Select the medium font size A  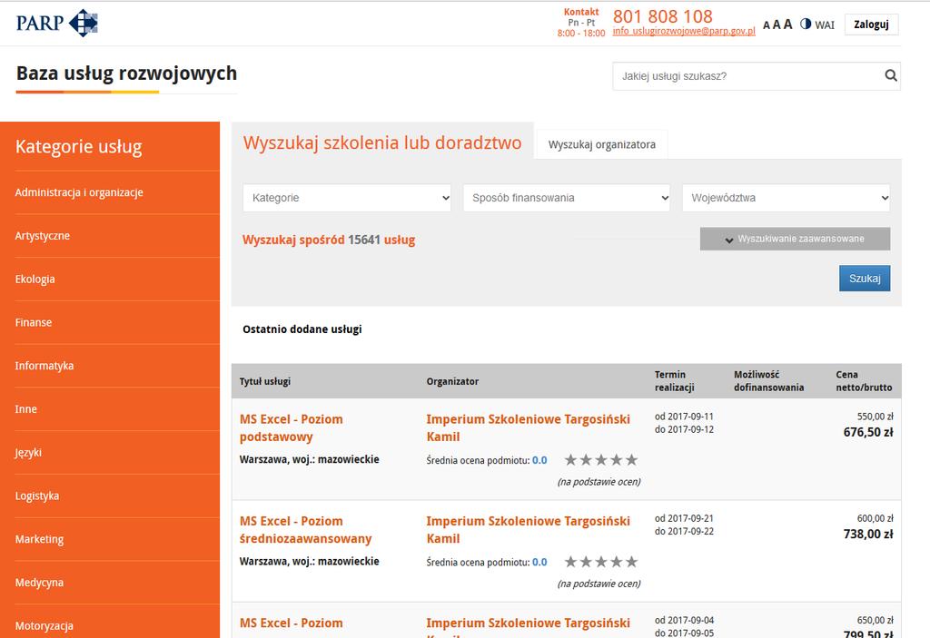pos(777,25)
